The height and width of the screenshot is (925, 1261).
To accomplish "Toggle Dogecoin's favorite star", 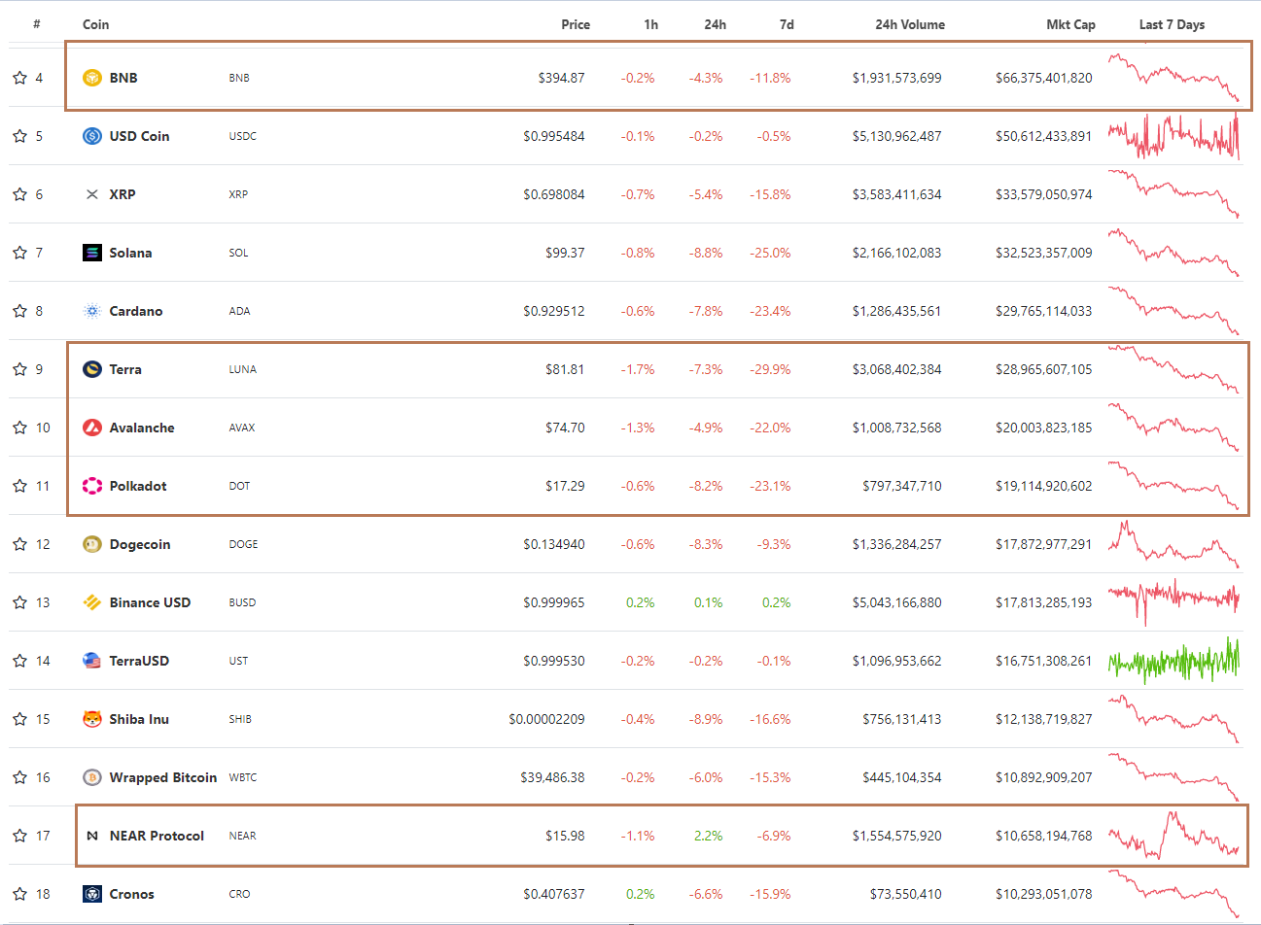I will tap(19, 544).
